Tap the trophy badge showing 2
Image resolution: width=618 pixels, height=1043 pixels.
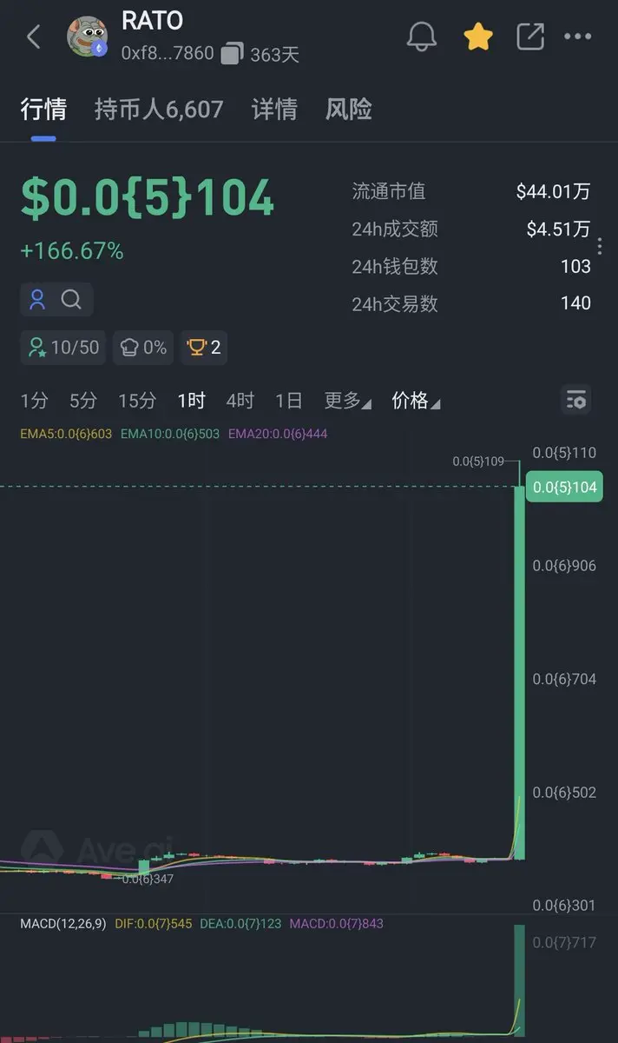point(204,348)
